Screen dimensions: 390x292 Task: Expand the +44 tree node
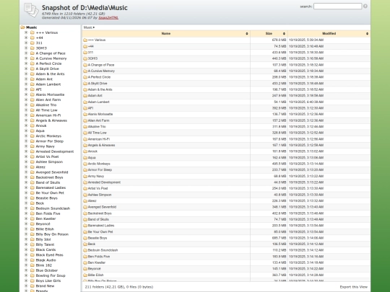(26, 37)
